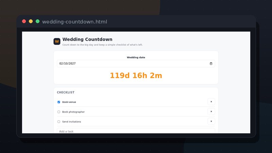Click the wedding-countdown.html window title
The width and height of the screenshot is (272, 153).
point(74,22)
